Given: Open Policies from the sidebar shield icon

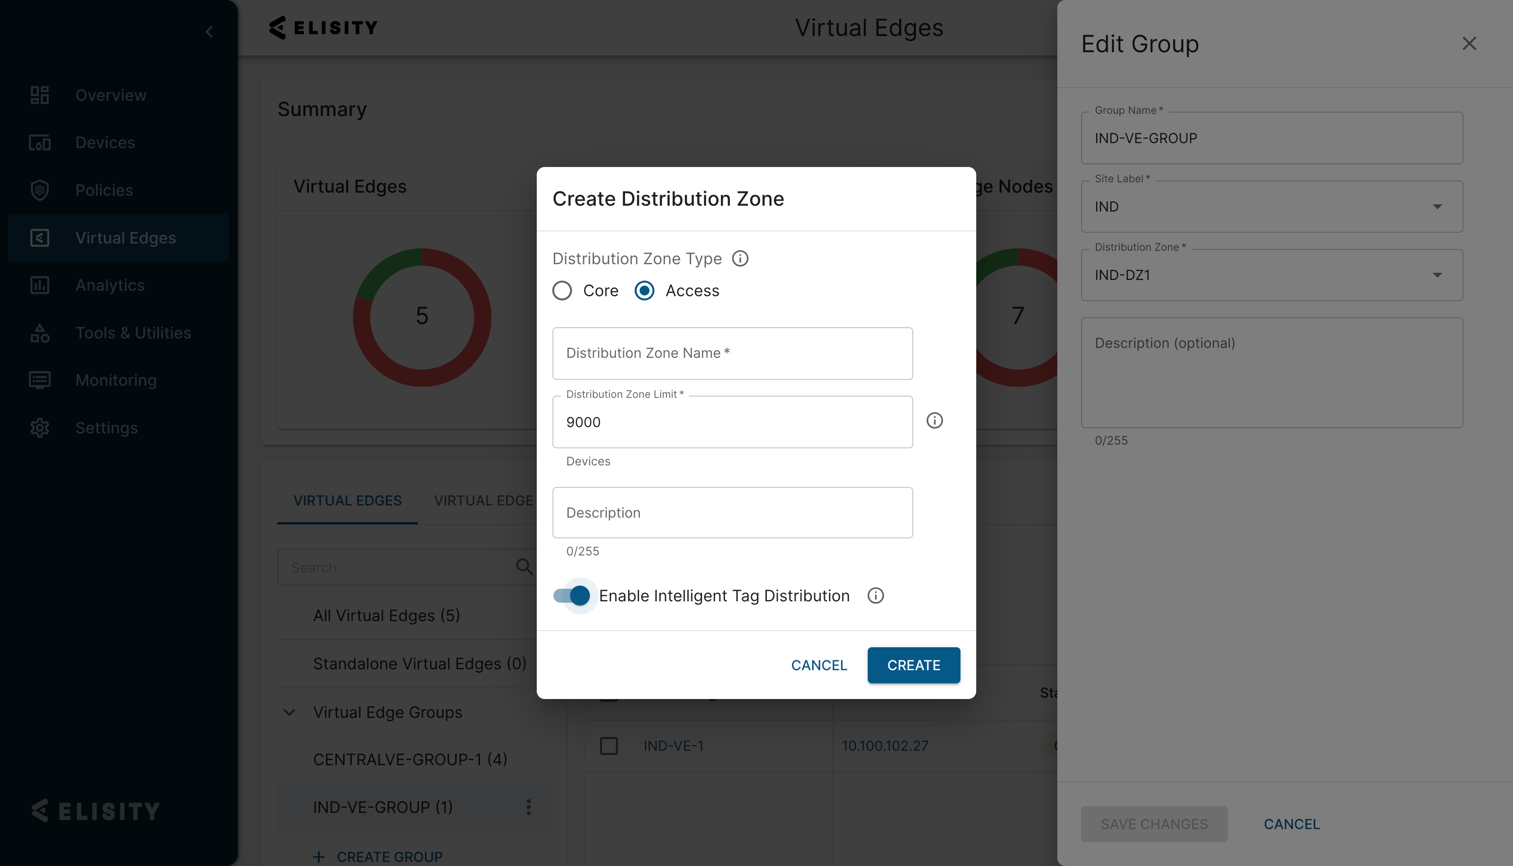Looking at the screenshot, I should [40, 190].
